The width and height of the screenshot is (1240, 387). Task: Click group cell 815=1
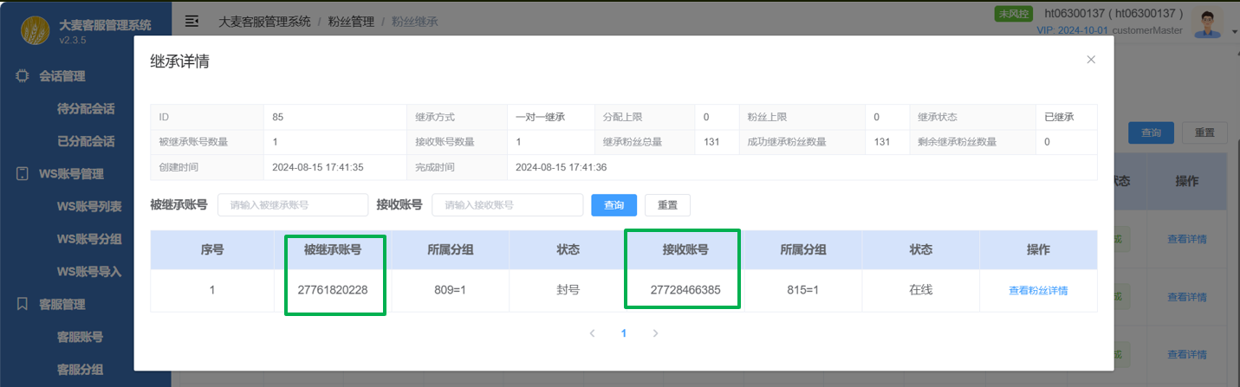point(803,290)
